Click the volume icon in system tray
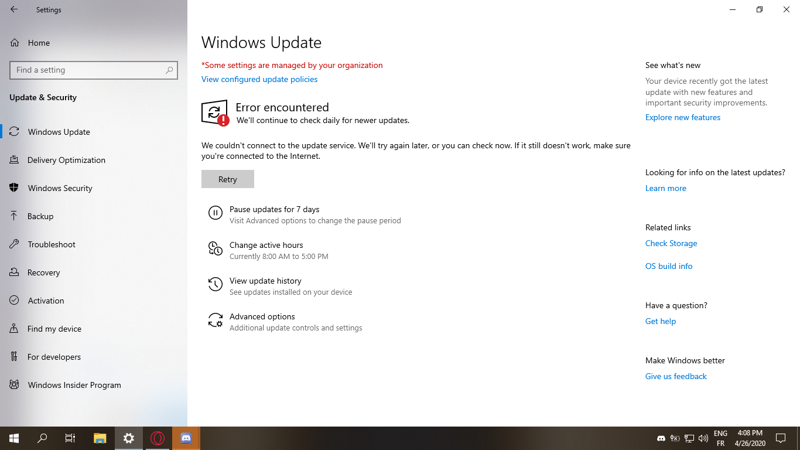This screenshot has height=450, width=800. pyautogui.click(x=703, y=438)
